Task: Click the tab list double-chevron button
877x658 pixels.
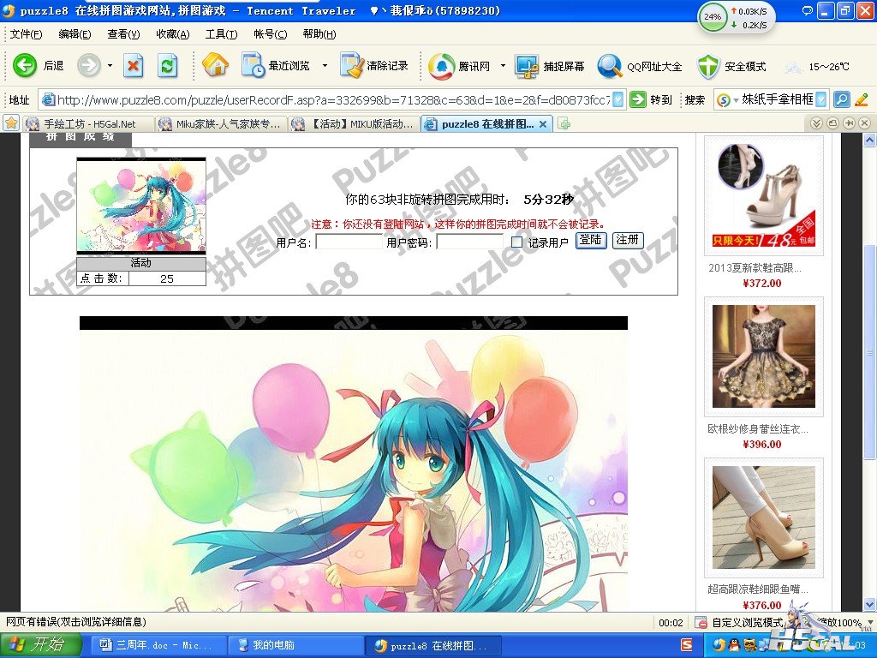Action: click(816, 123)
